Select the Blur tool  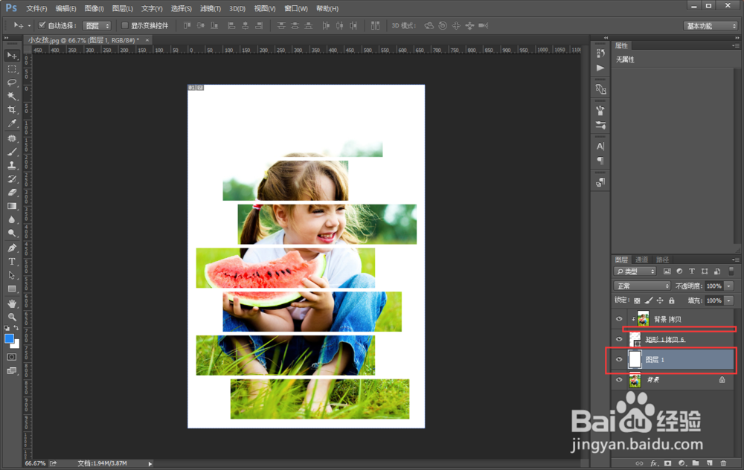pos(12,219)
